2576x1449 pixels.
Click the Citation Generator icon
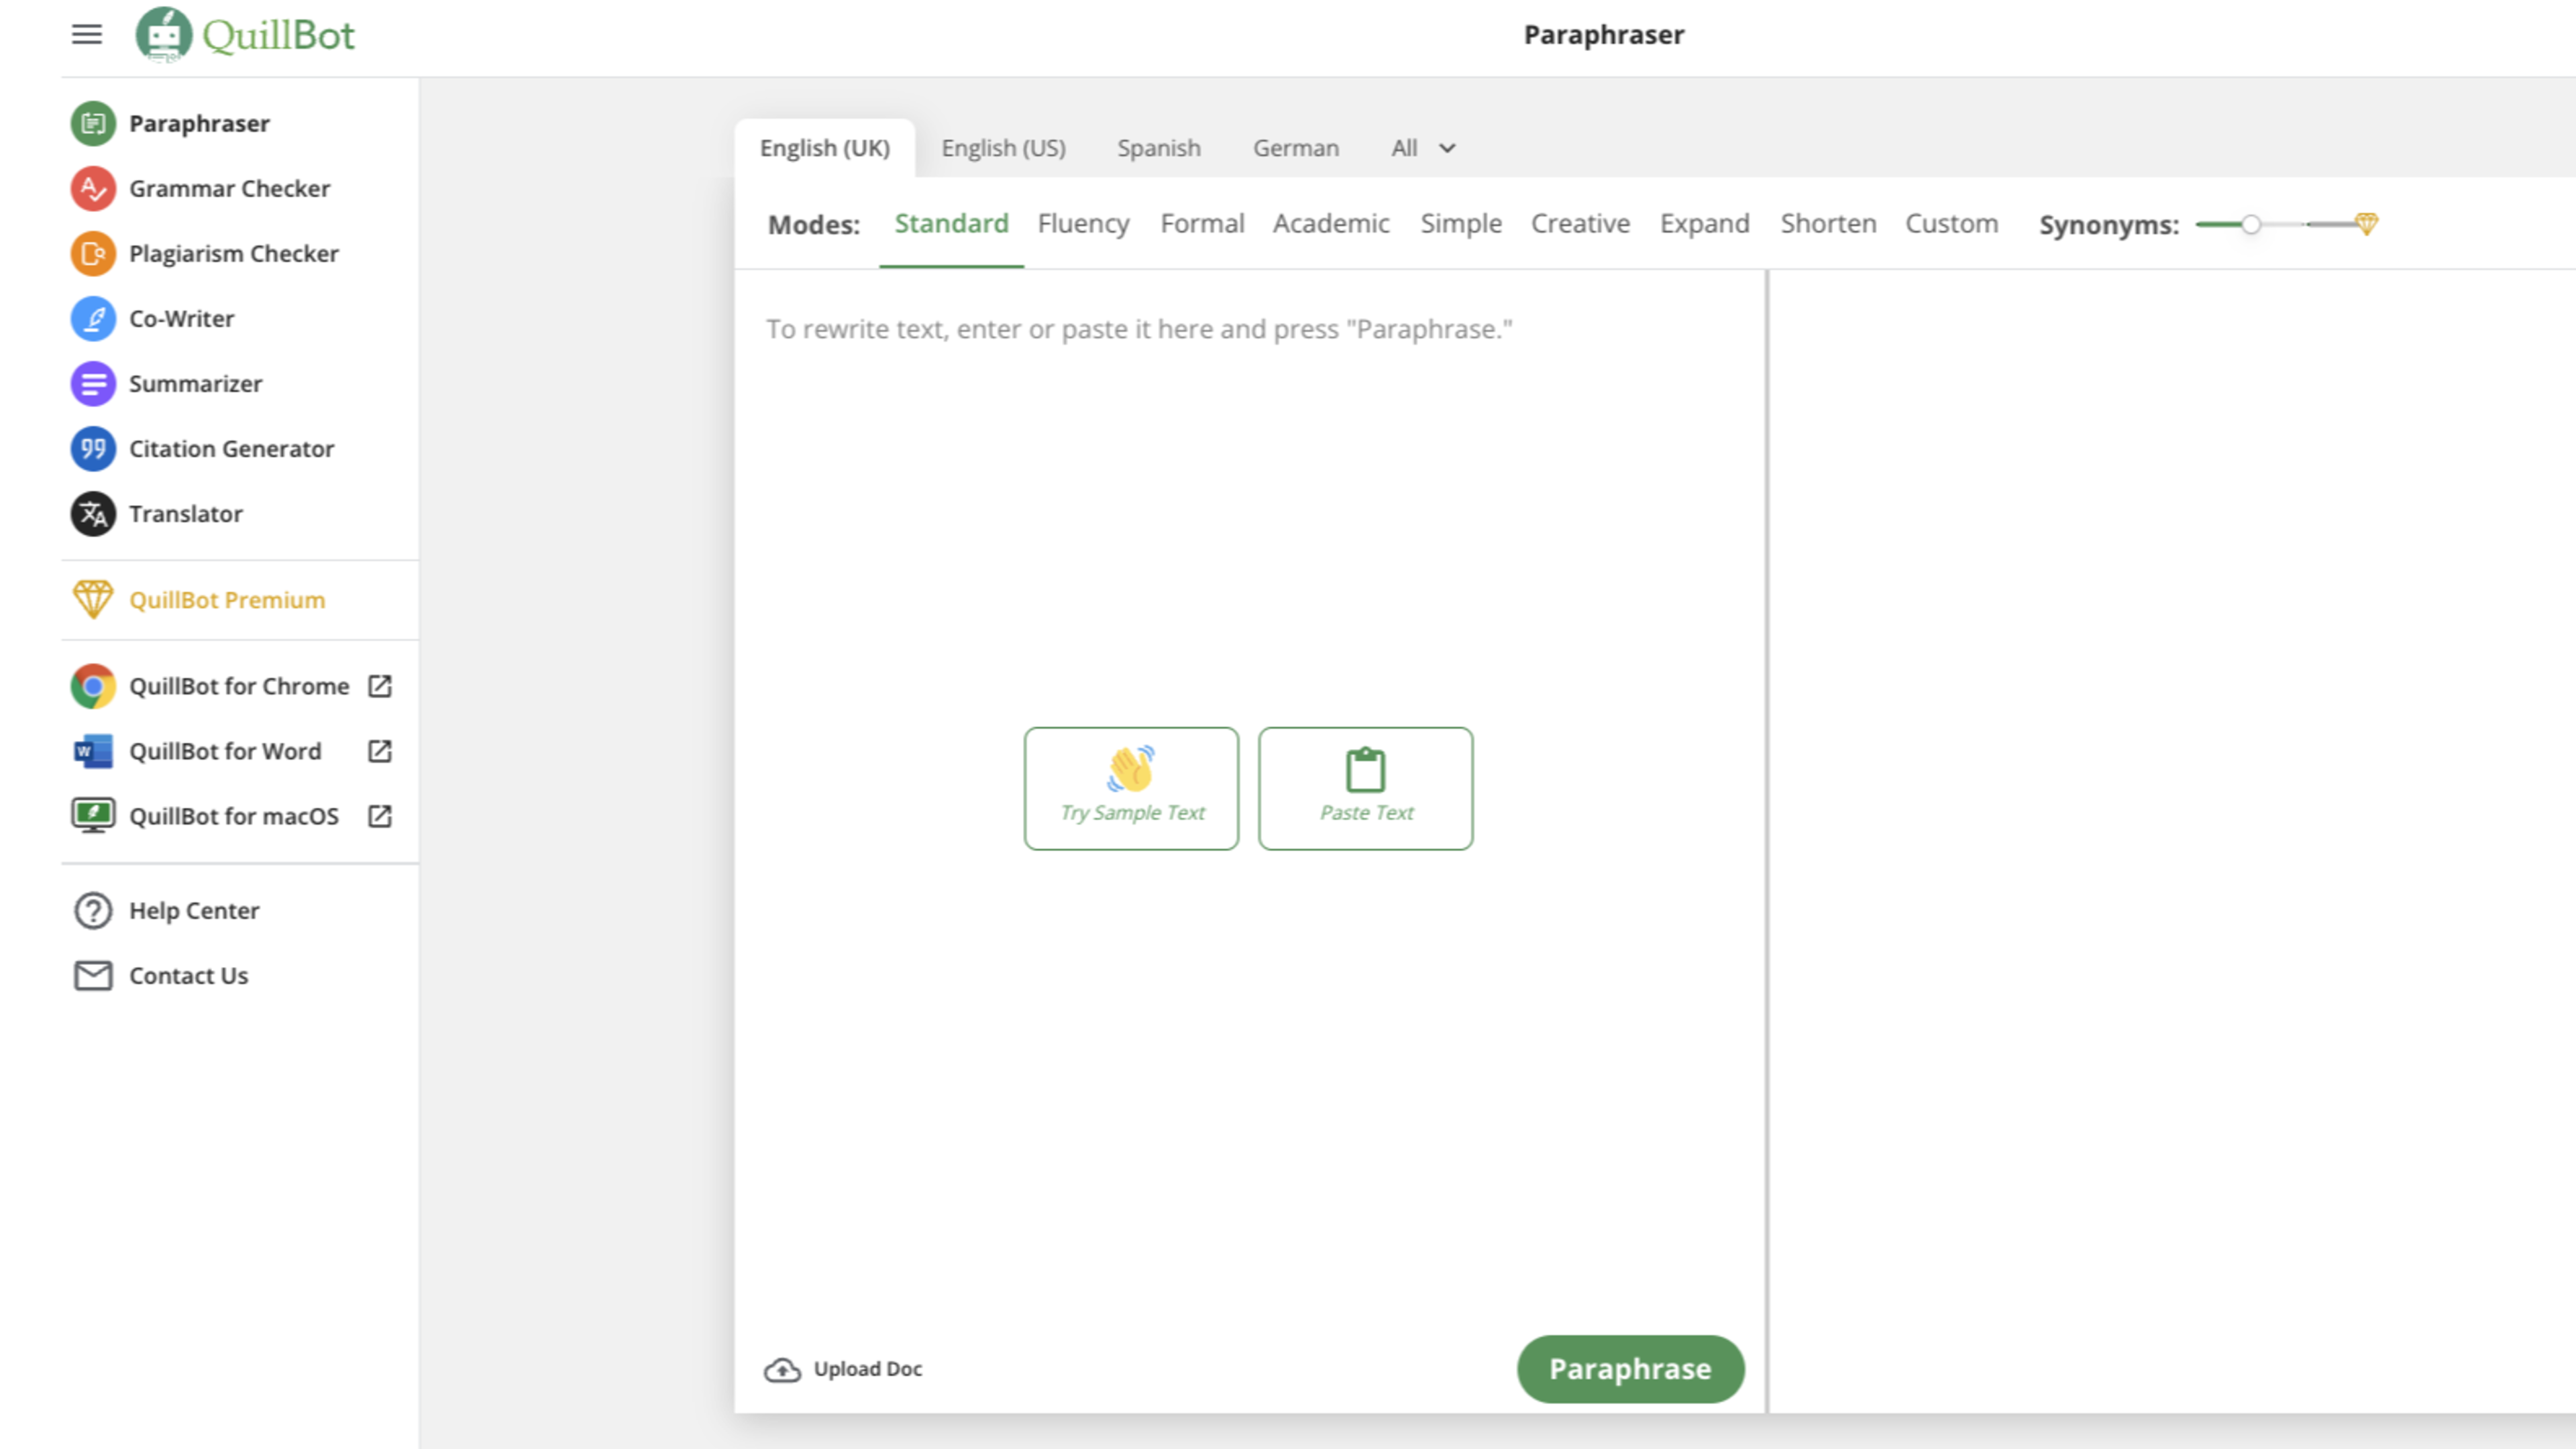click(x=92, y=448)
